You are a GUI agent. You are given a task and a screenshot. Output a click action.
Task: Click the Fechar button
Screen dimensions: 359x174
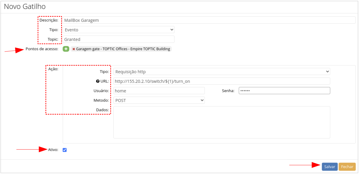(x=347, y=167)
